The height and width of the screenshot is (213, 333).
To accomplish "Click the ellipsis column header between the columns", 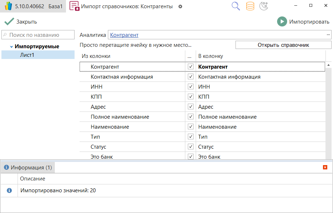I will click(190, 56).
